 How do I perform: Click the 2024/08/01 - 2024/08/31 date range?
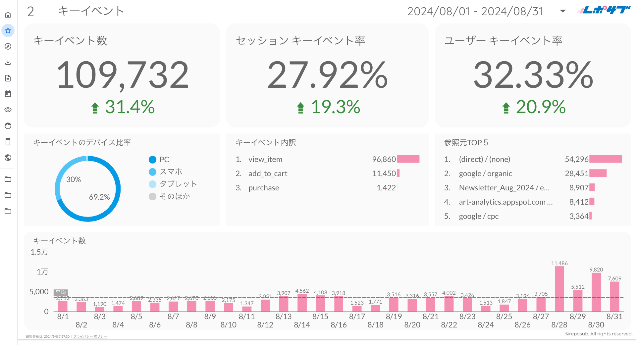[x=475, y=12]
